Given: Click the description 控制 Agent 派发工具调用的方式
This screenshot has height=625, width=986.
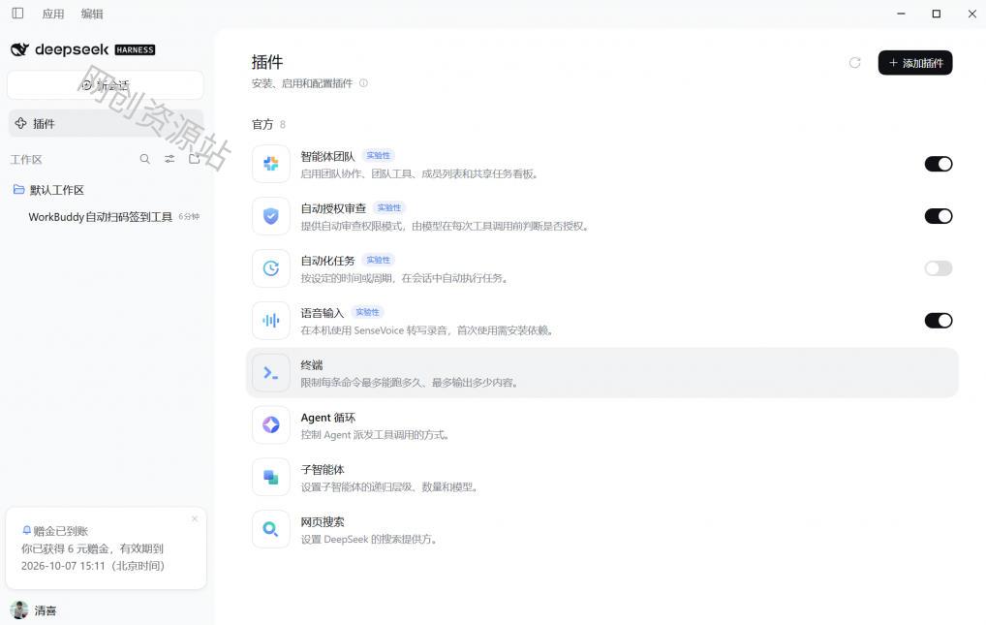Looking at the screenshot, I should [x=374, y=435].
